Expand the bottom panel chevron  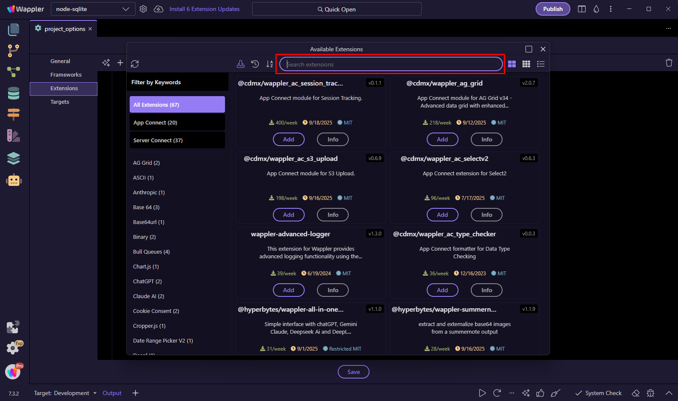669,393
